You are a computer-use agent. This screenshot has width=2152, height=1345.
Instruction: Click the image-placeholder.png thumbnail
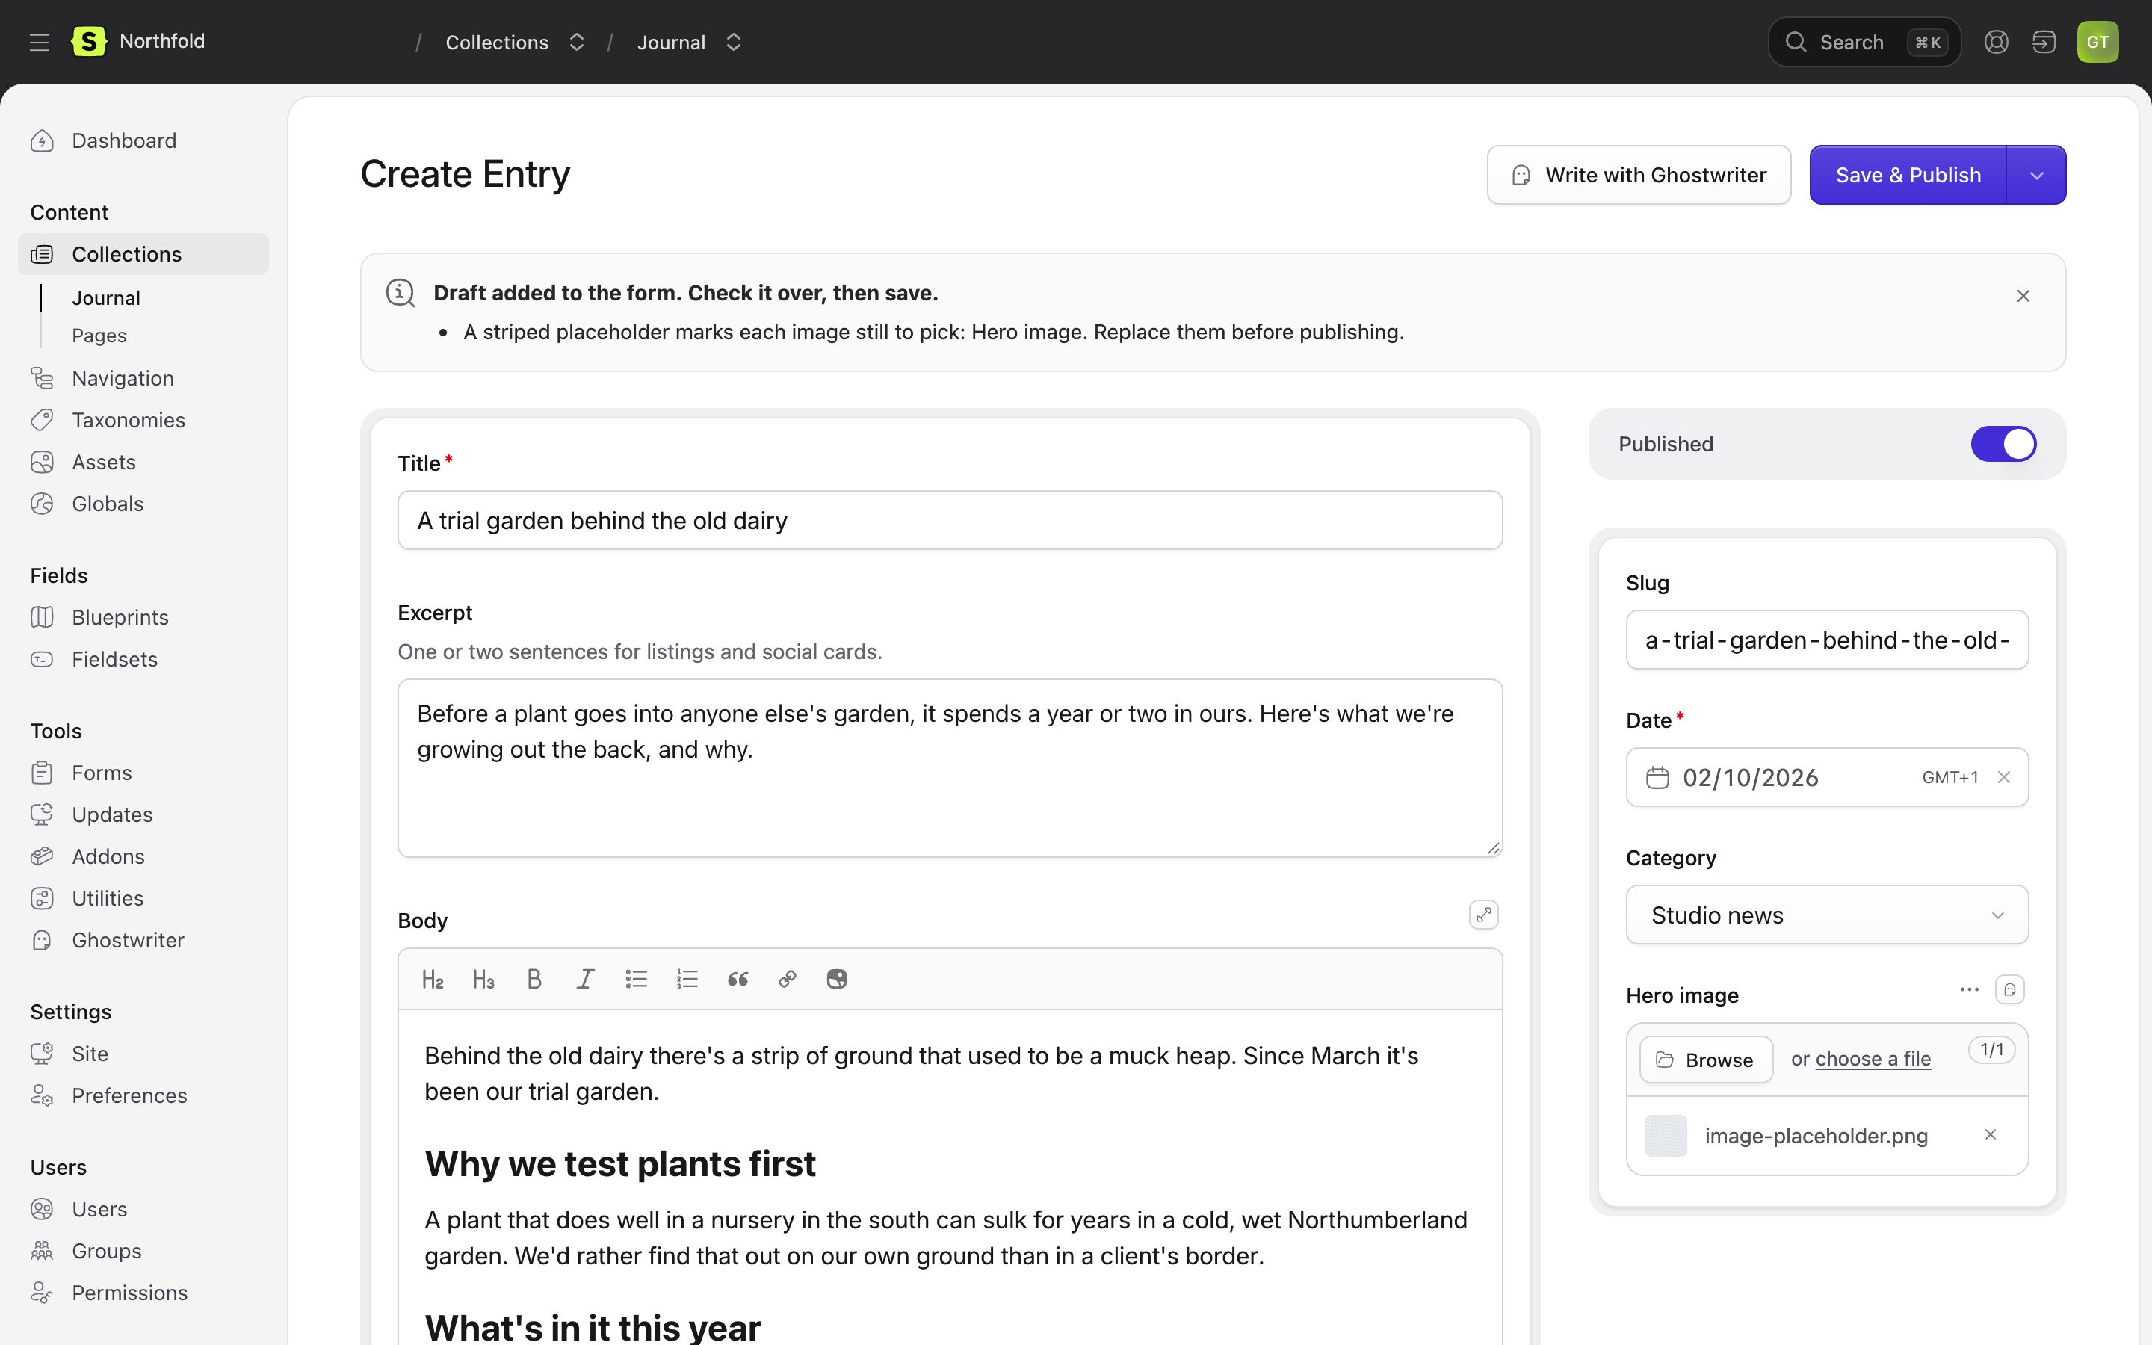tap(1666, 1135)
